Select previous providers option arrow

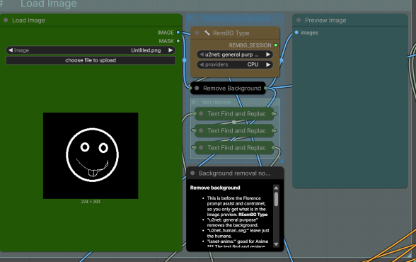coord(202,64)
